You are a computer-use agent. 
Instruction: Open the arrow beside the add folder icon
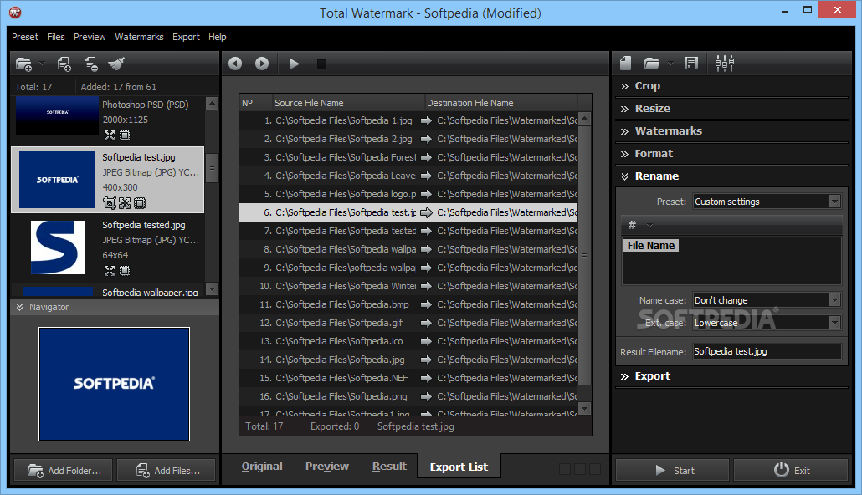point(43,64)
